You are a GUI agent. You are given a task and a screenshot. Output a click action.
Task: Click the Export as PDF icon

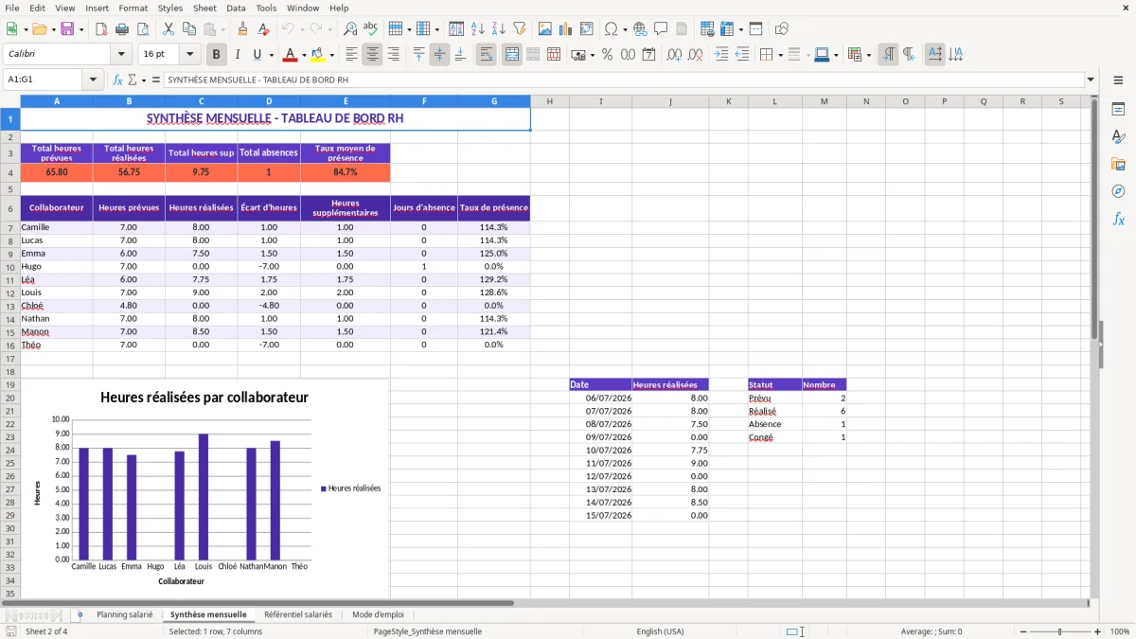(x=101, y=29)
